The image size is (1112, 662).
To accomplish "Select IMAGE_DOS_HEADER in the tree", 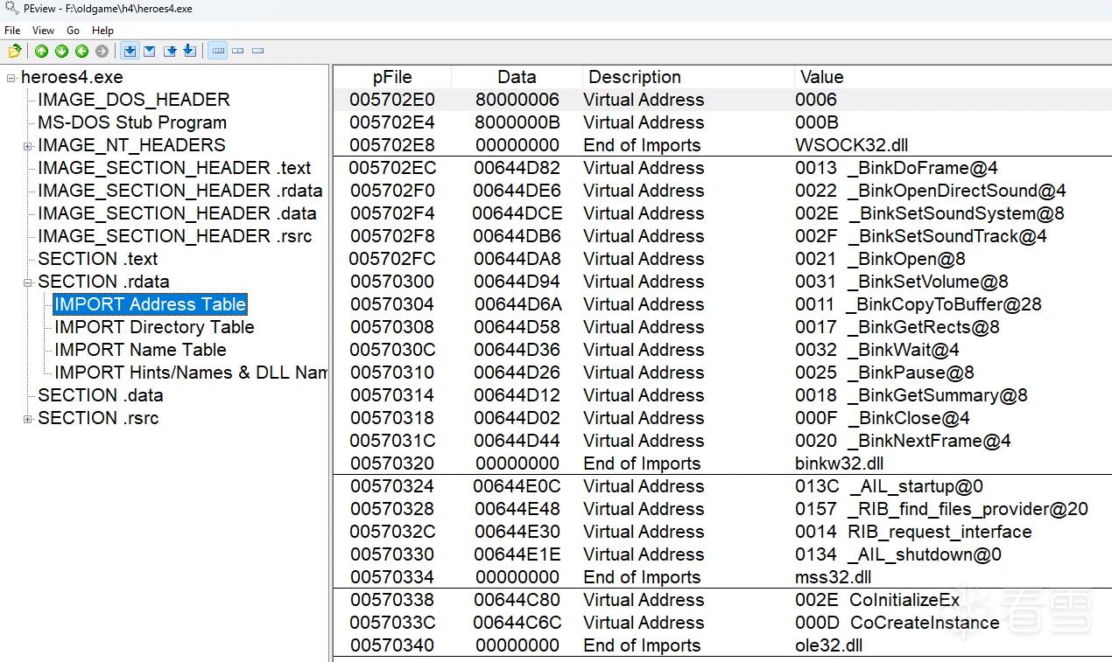I will (x=134, y=100).
